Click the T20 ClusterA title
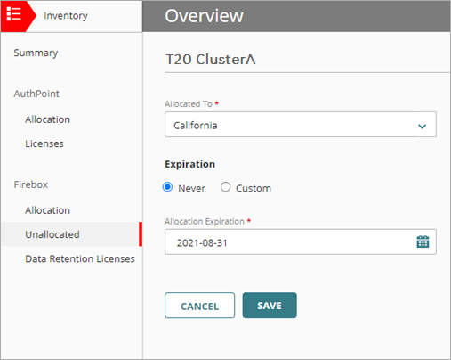 point(210,60)
